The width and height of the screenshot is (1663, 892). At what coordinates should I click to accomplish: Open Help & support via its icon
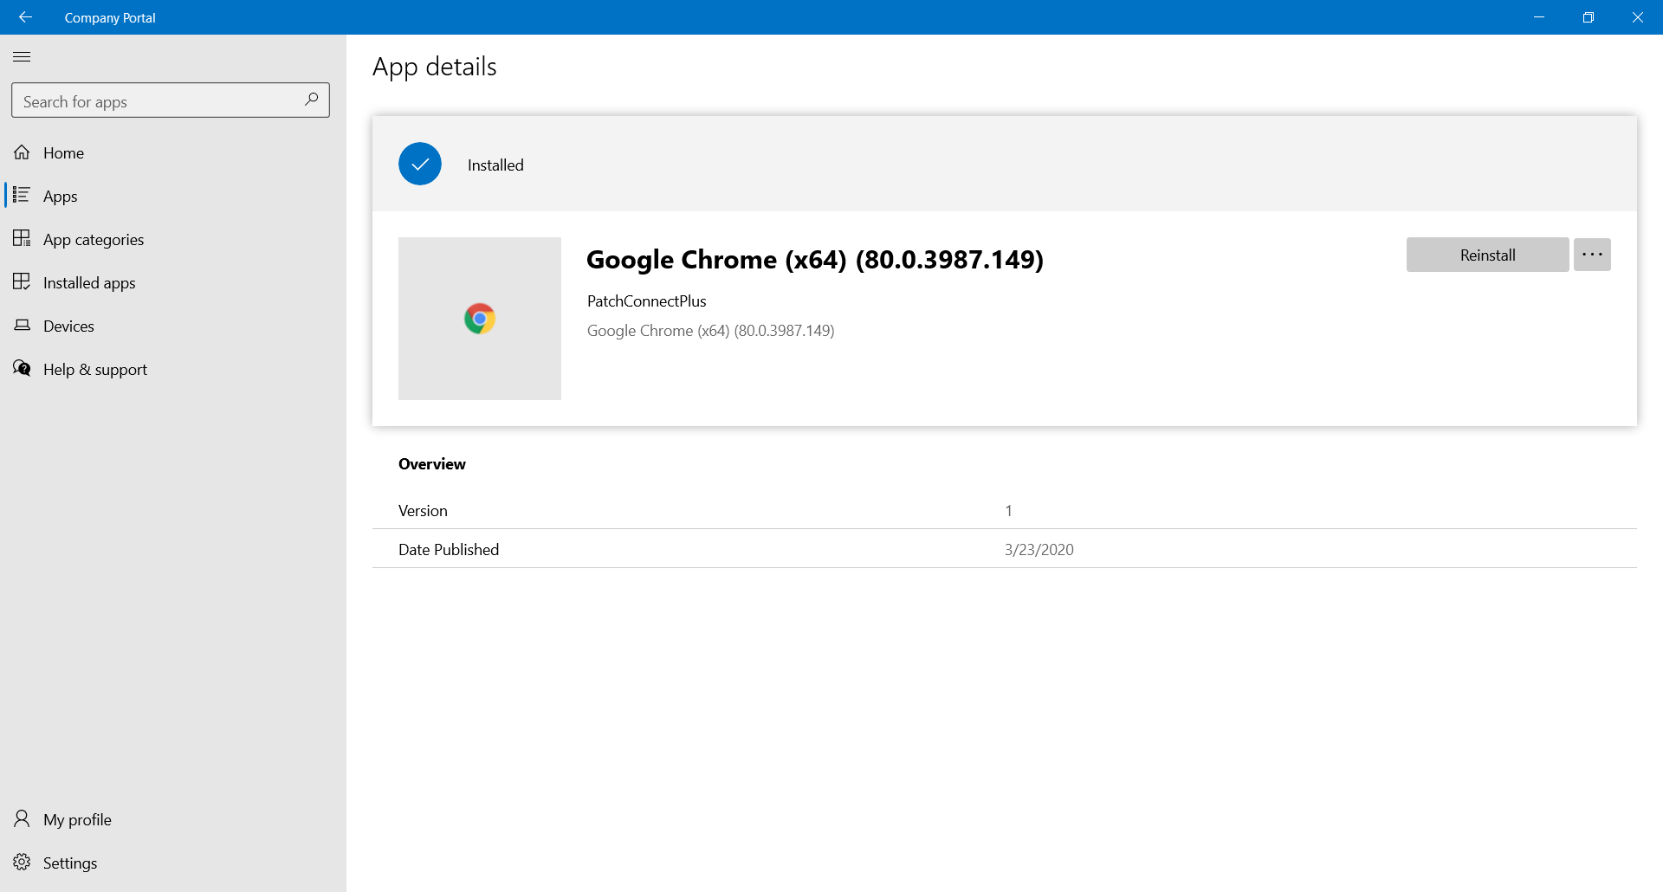23,368
